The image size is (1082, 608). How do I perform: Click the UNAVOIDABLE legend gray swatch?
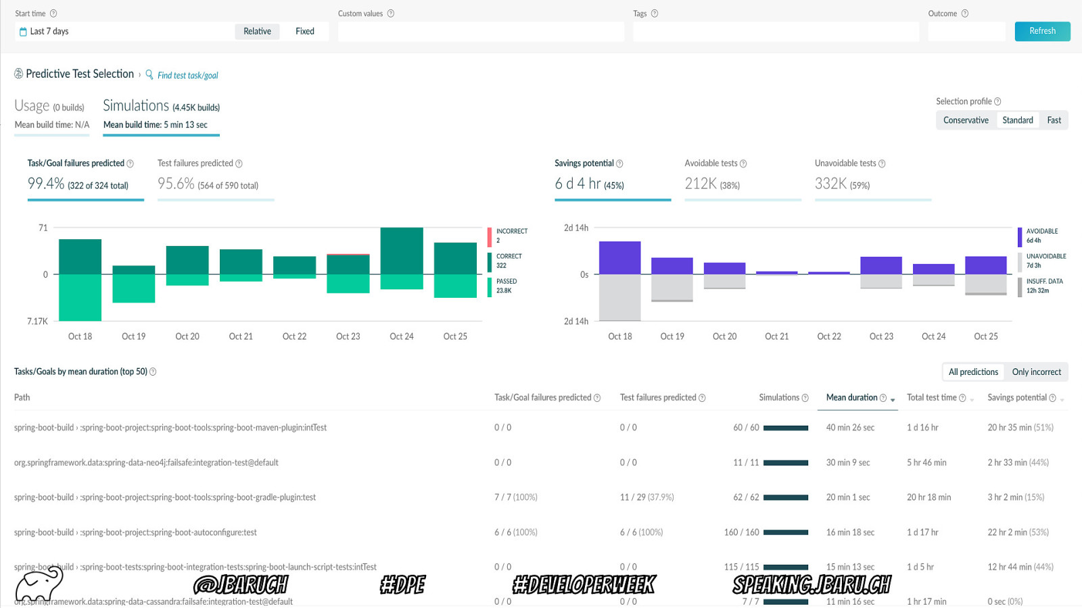(x=1020, y=262)
